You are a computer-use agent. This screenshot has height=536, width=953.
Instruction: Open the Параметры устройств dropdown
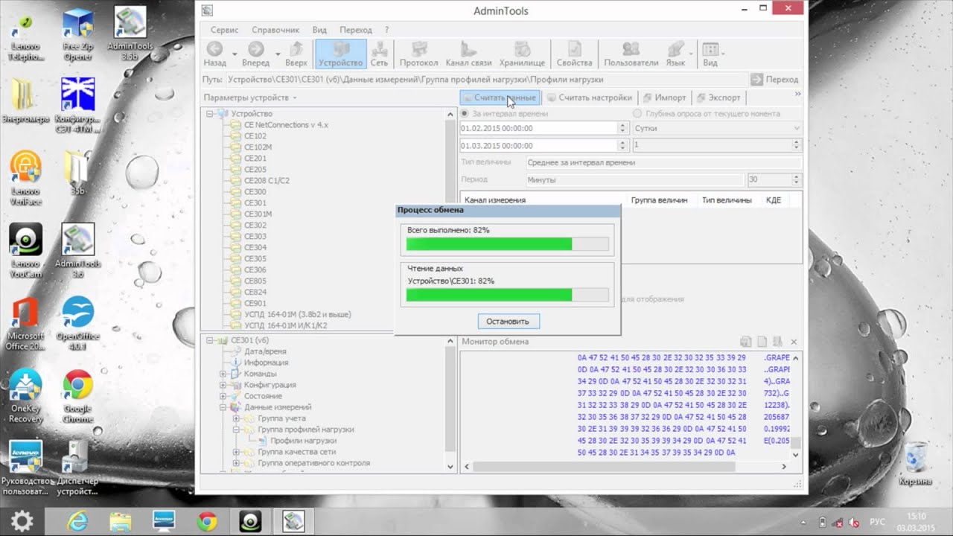click(250, 98)
